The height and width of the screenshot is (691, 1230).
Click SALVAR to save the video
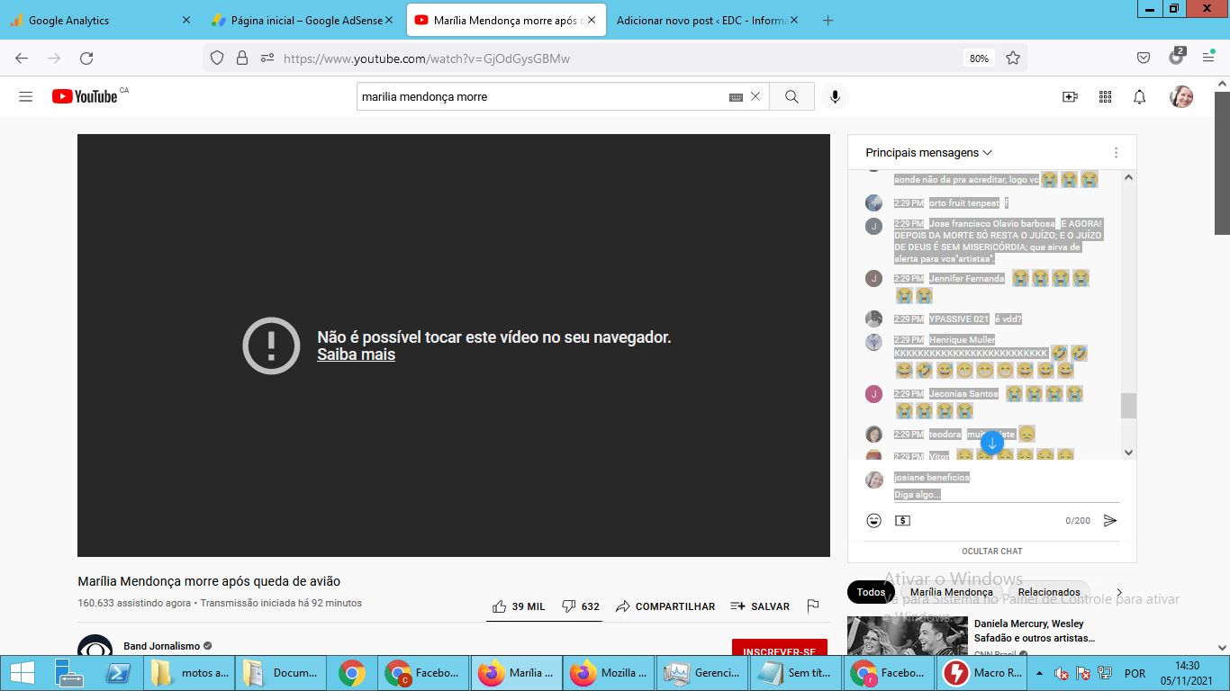point(760,606)
